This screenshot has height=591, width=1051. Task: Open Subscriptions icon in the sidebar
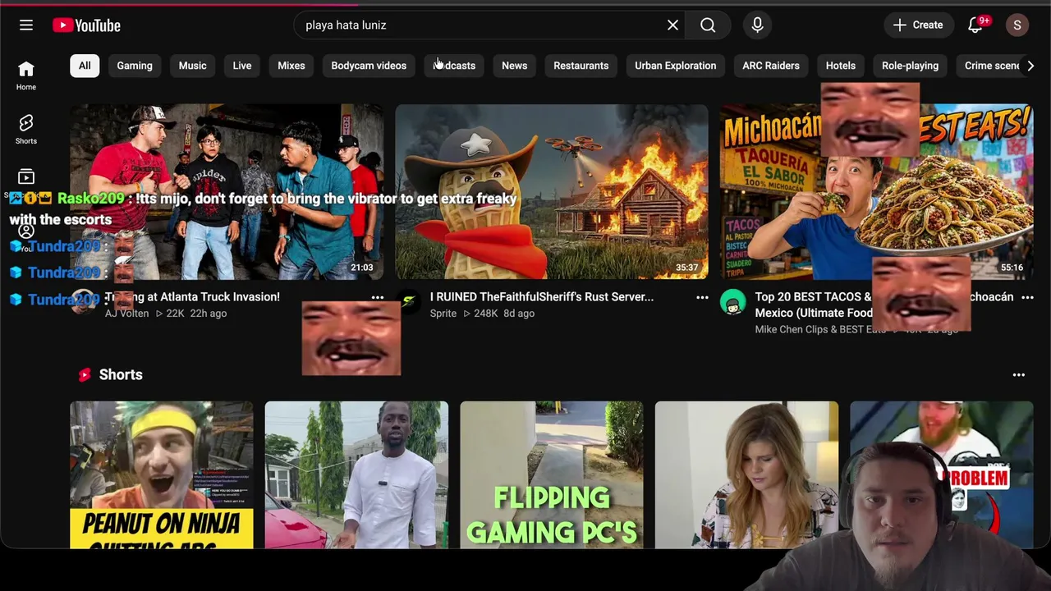click(x=26, y=177)
